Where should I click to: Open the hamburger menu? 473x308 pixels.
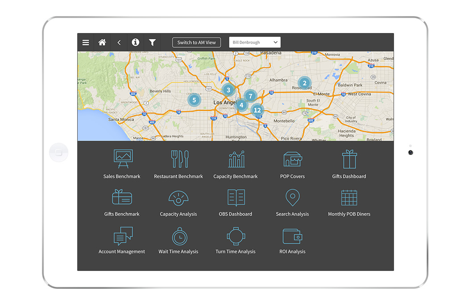[86, 42]
